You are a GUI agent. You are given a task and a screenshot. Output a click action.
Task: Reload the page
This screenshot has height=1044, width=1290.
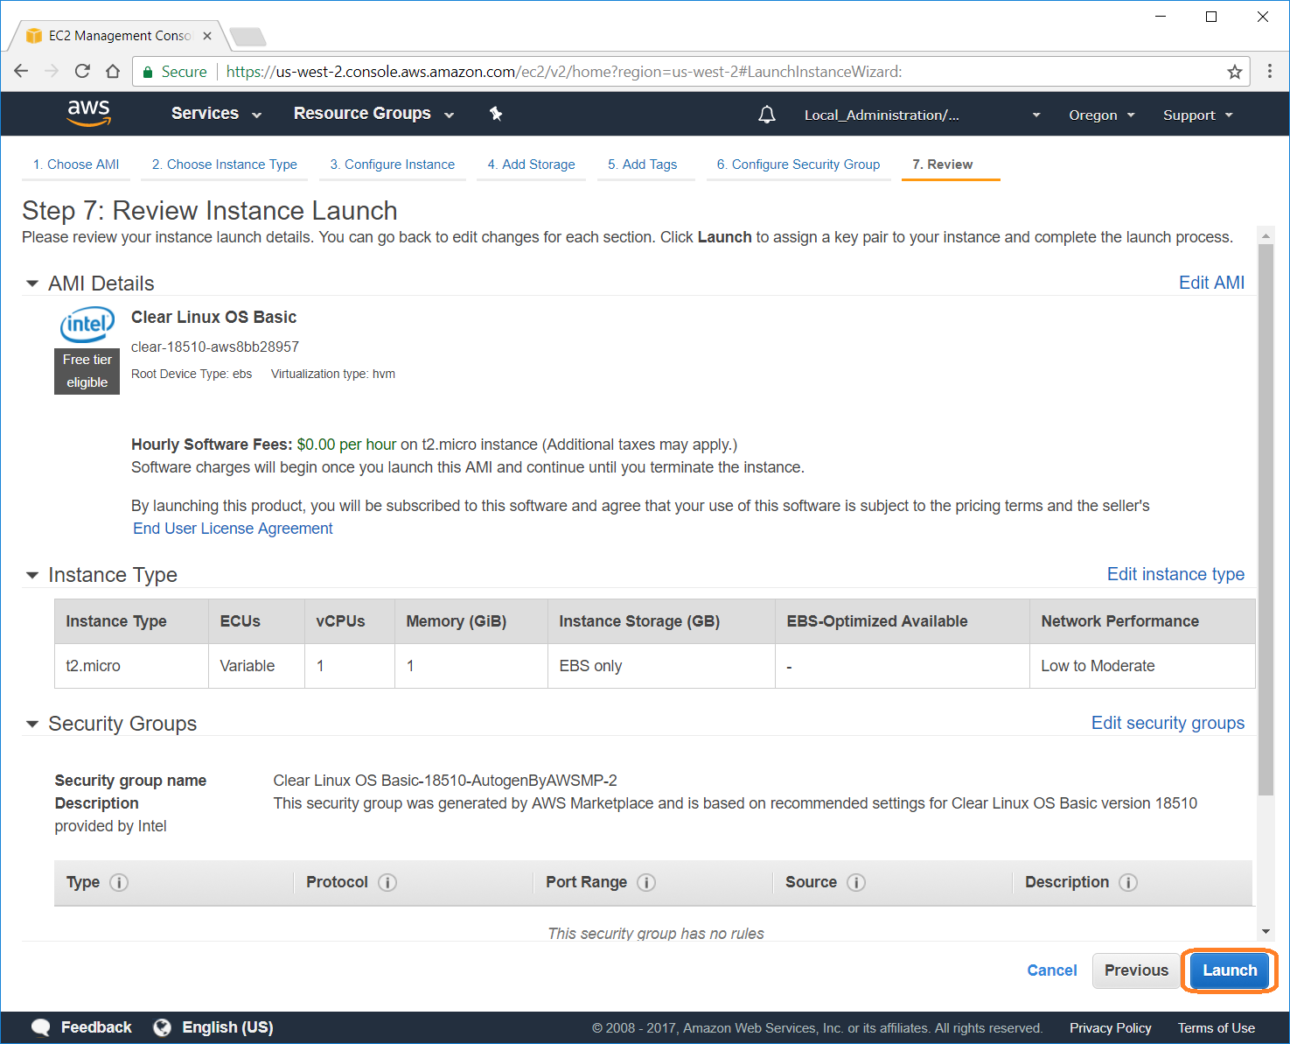(x=82, y=72)
